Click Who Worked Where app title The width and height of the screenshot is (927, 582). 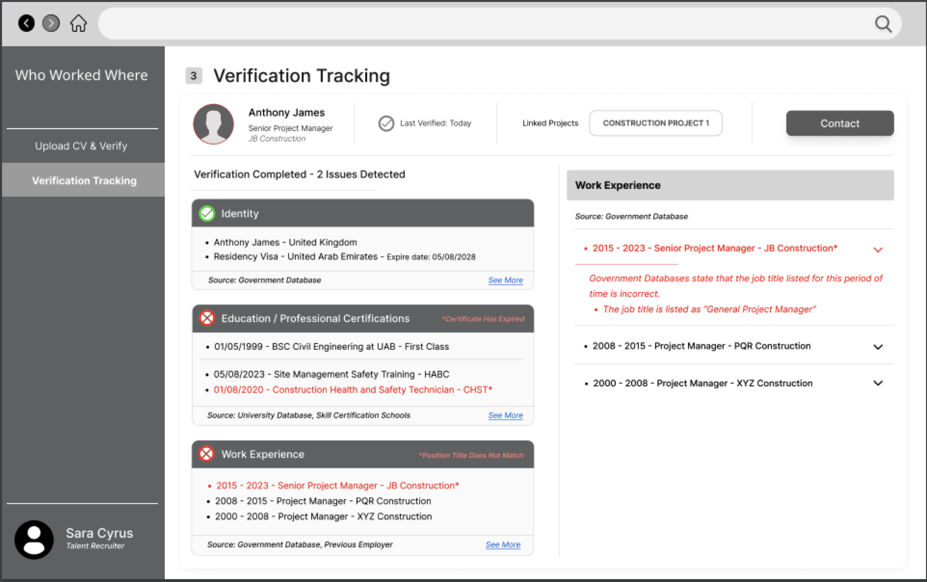pyautogui.click(x=81, y=75)
